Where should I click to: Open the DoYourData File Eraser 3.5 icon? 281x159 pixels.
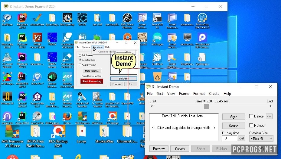click(x=202, y=21)
